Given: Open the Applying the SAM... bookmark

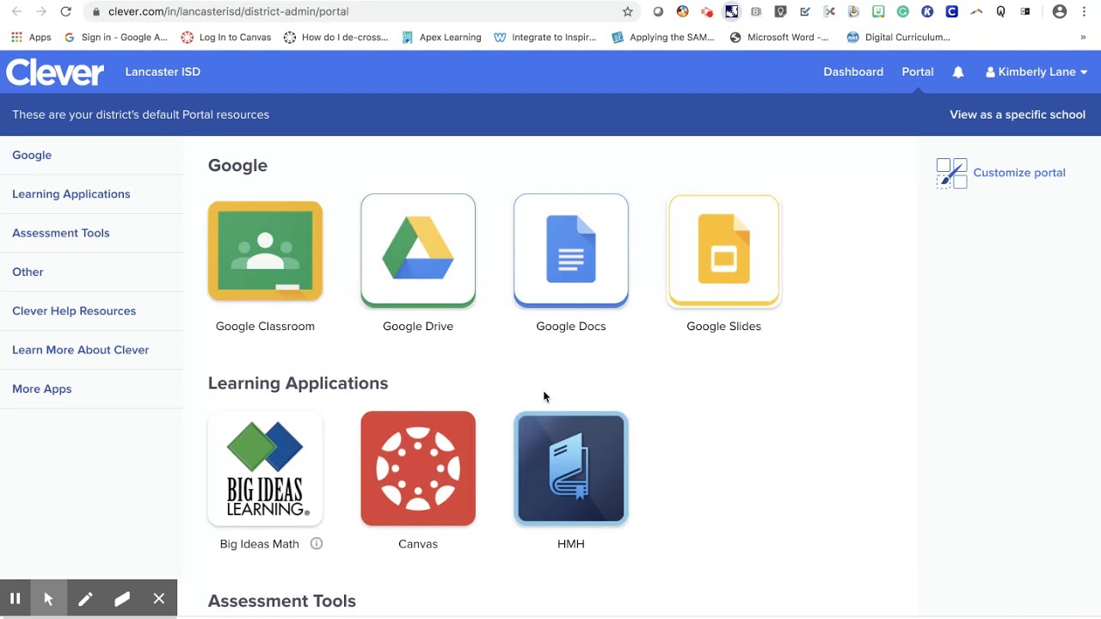Looking at the screenshot, I should coord(663,37).
